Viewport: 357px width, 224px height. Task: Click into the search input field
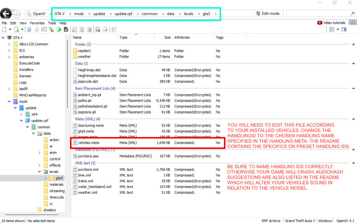(318, 14)
